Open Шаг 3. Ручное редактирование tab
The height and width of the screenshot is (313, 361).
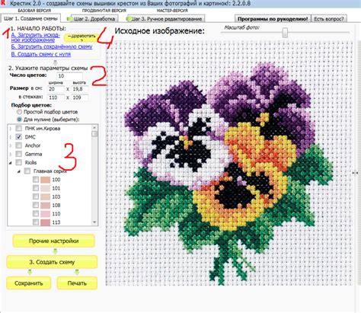[165, 19]
